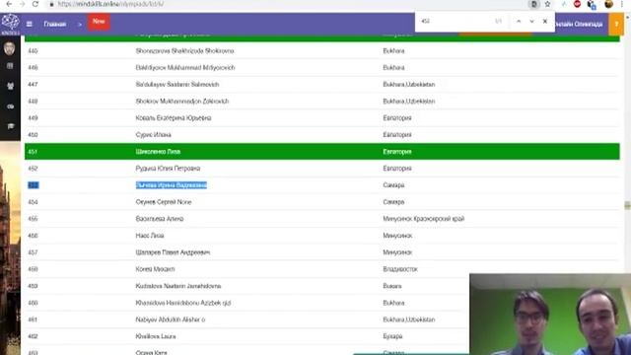
Task: Open the Онлайн Олимпиада header link
Action: [579, 24]
